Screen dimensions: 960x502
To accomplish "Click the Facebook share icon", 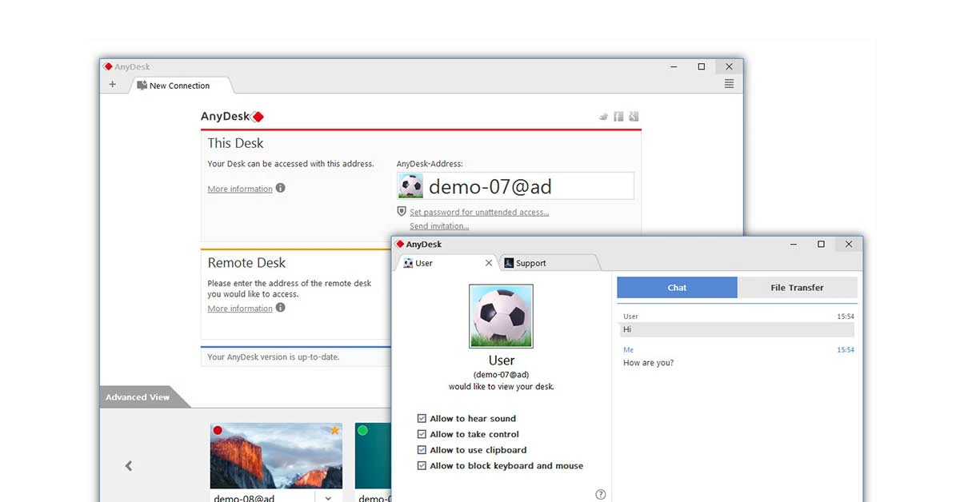I will click(x=618, y=117).
